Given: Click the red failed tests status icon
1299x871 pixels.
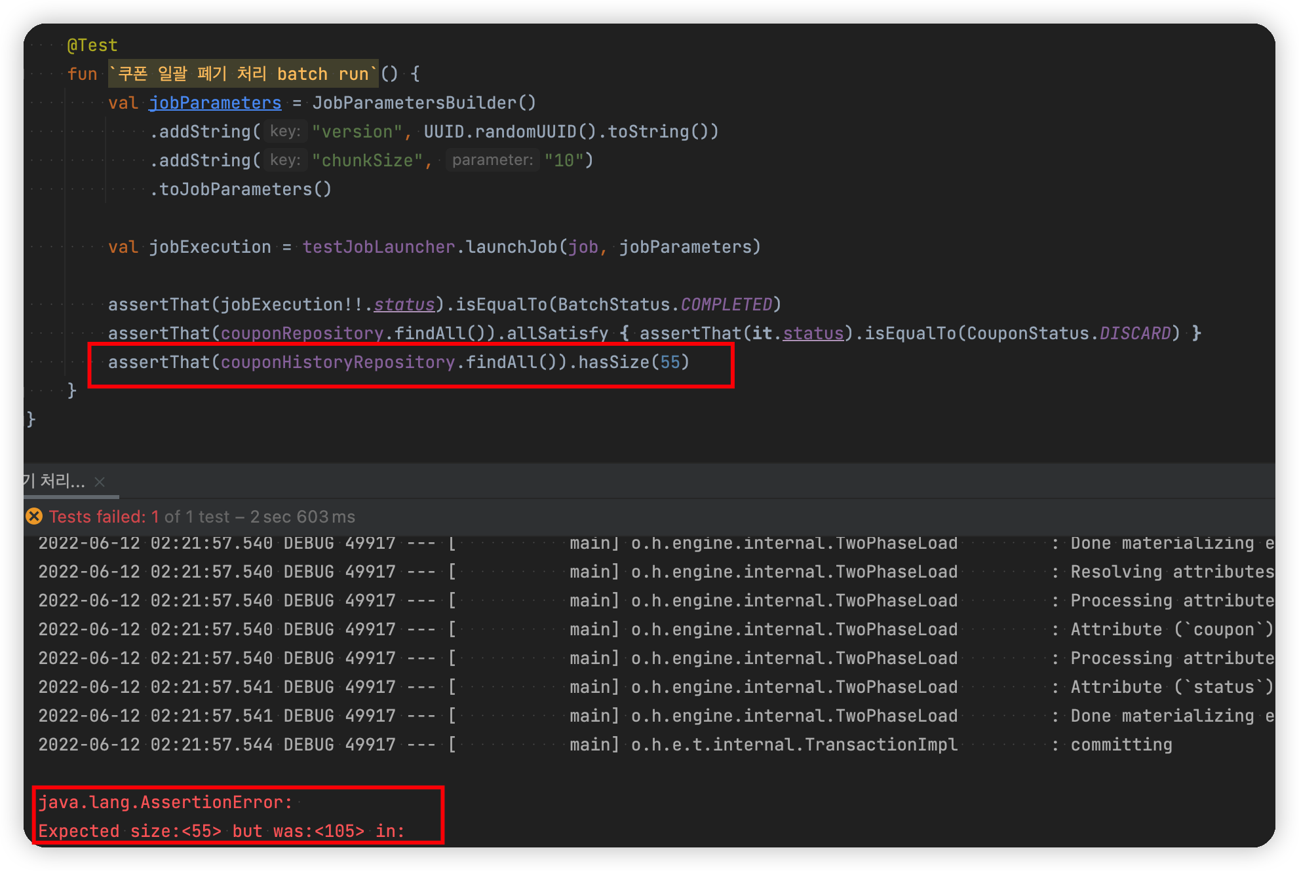Looking at the screenshot, I should pyautogui.click(x=34, y=517).
